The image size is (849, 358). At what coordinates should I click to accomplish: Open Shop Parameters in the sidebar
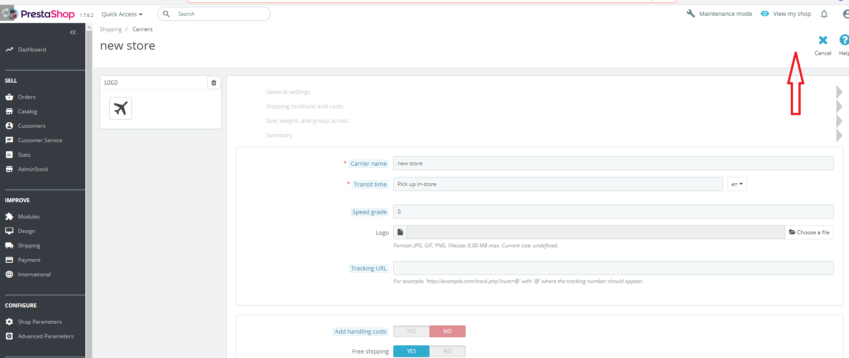coord(40,322)
